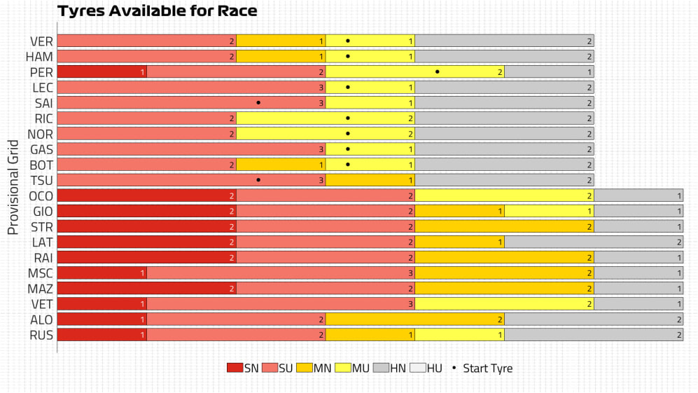Image resolution: width=698 pixels, height=393 pixels.
Task: Click the Start Tyre dot in legend
Action: [x=454, y=368]
